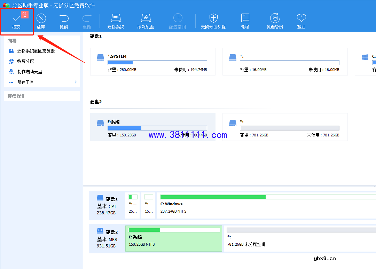Click the C: Windows green usage bar
The image size is (376, 269).
[213, 197]
